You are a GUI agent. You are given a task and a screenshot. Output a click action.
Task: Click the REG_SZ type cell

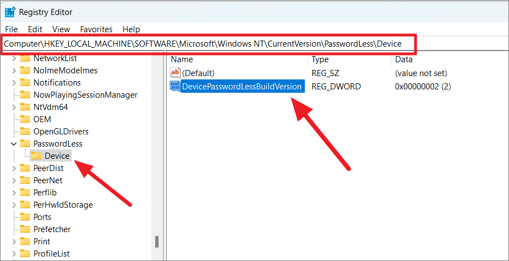[325, 73]
